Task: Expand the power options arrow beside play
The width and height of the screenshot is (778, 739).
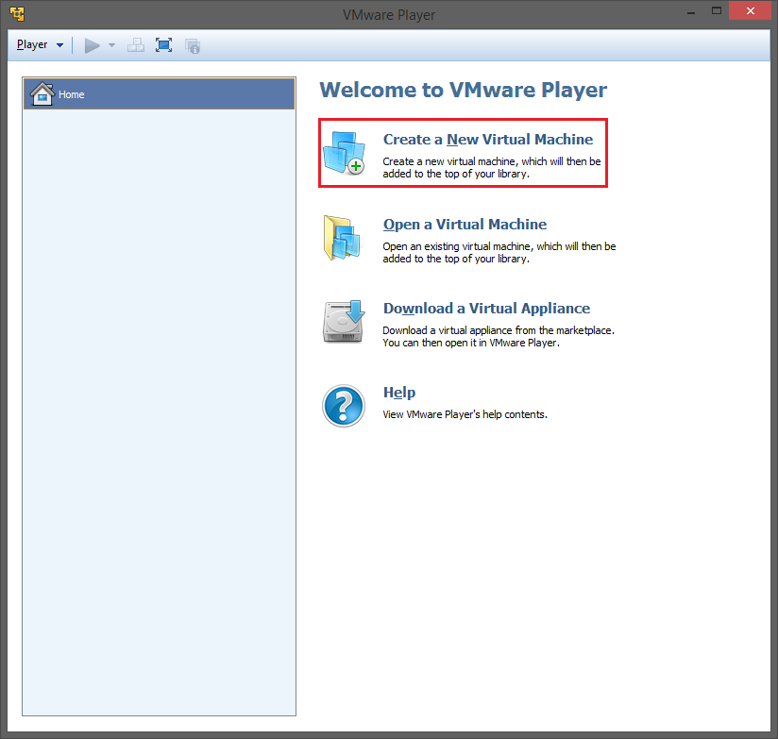Action: pos(111,45)
